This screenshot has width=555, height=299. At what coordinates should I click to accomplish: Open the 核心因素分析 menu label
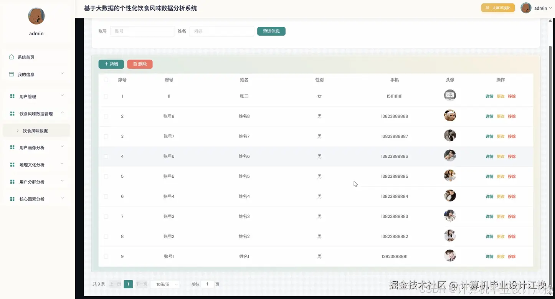coord(32,199)
